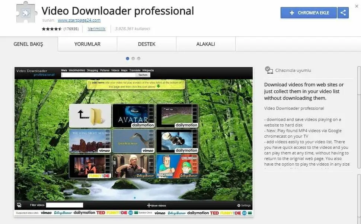This screenshot has width=361, height=224.
Task: Click the Great Blue Heron vimeo thumbnail
Action: pos(134,141)
